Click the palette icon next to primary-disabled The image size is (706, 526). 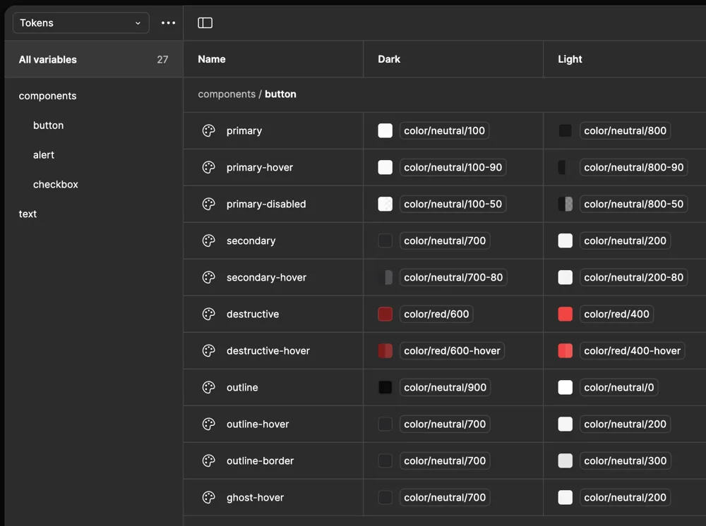(208, 204)
